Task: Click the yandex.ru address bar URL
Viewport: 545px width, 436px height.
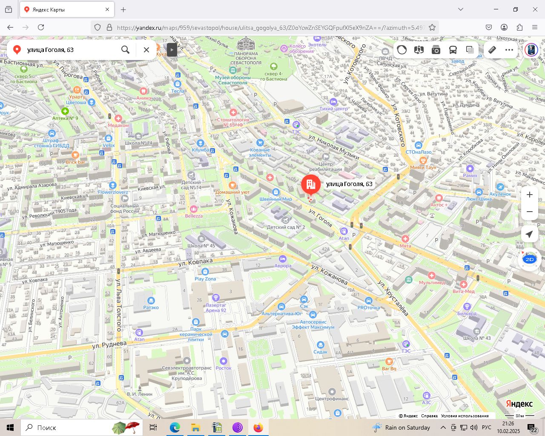Action: coord(270,27)
